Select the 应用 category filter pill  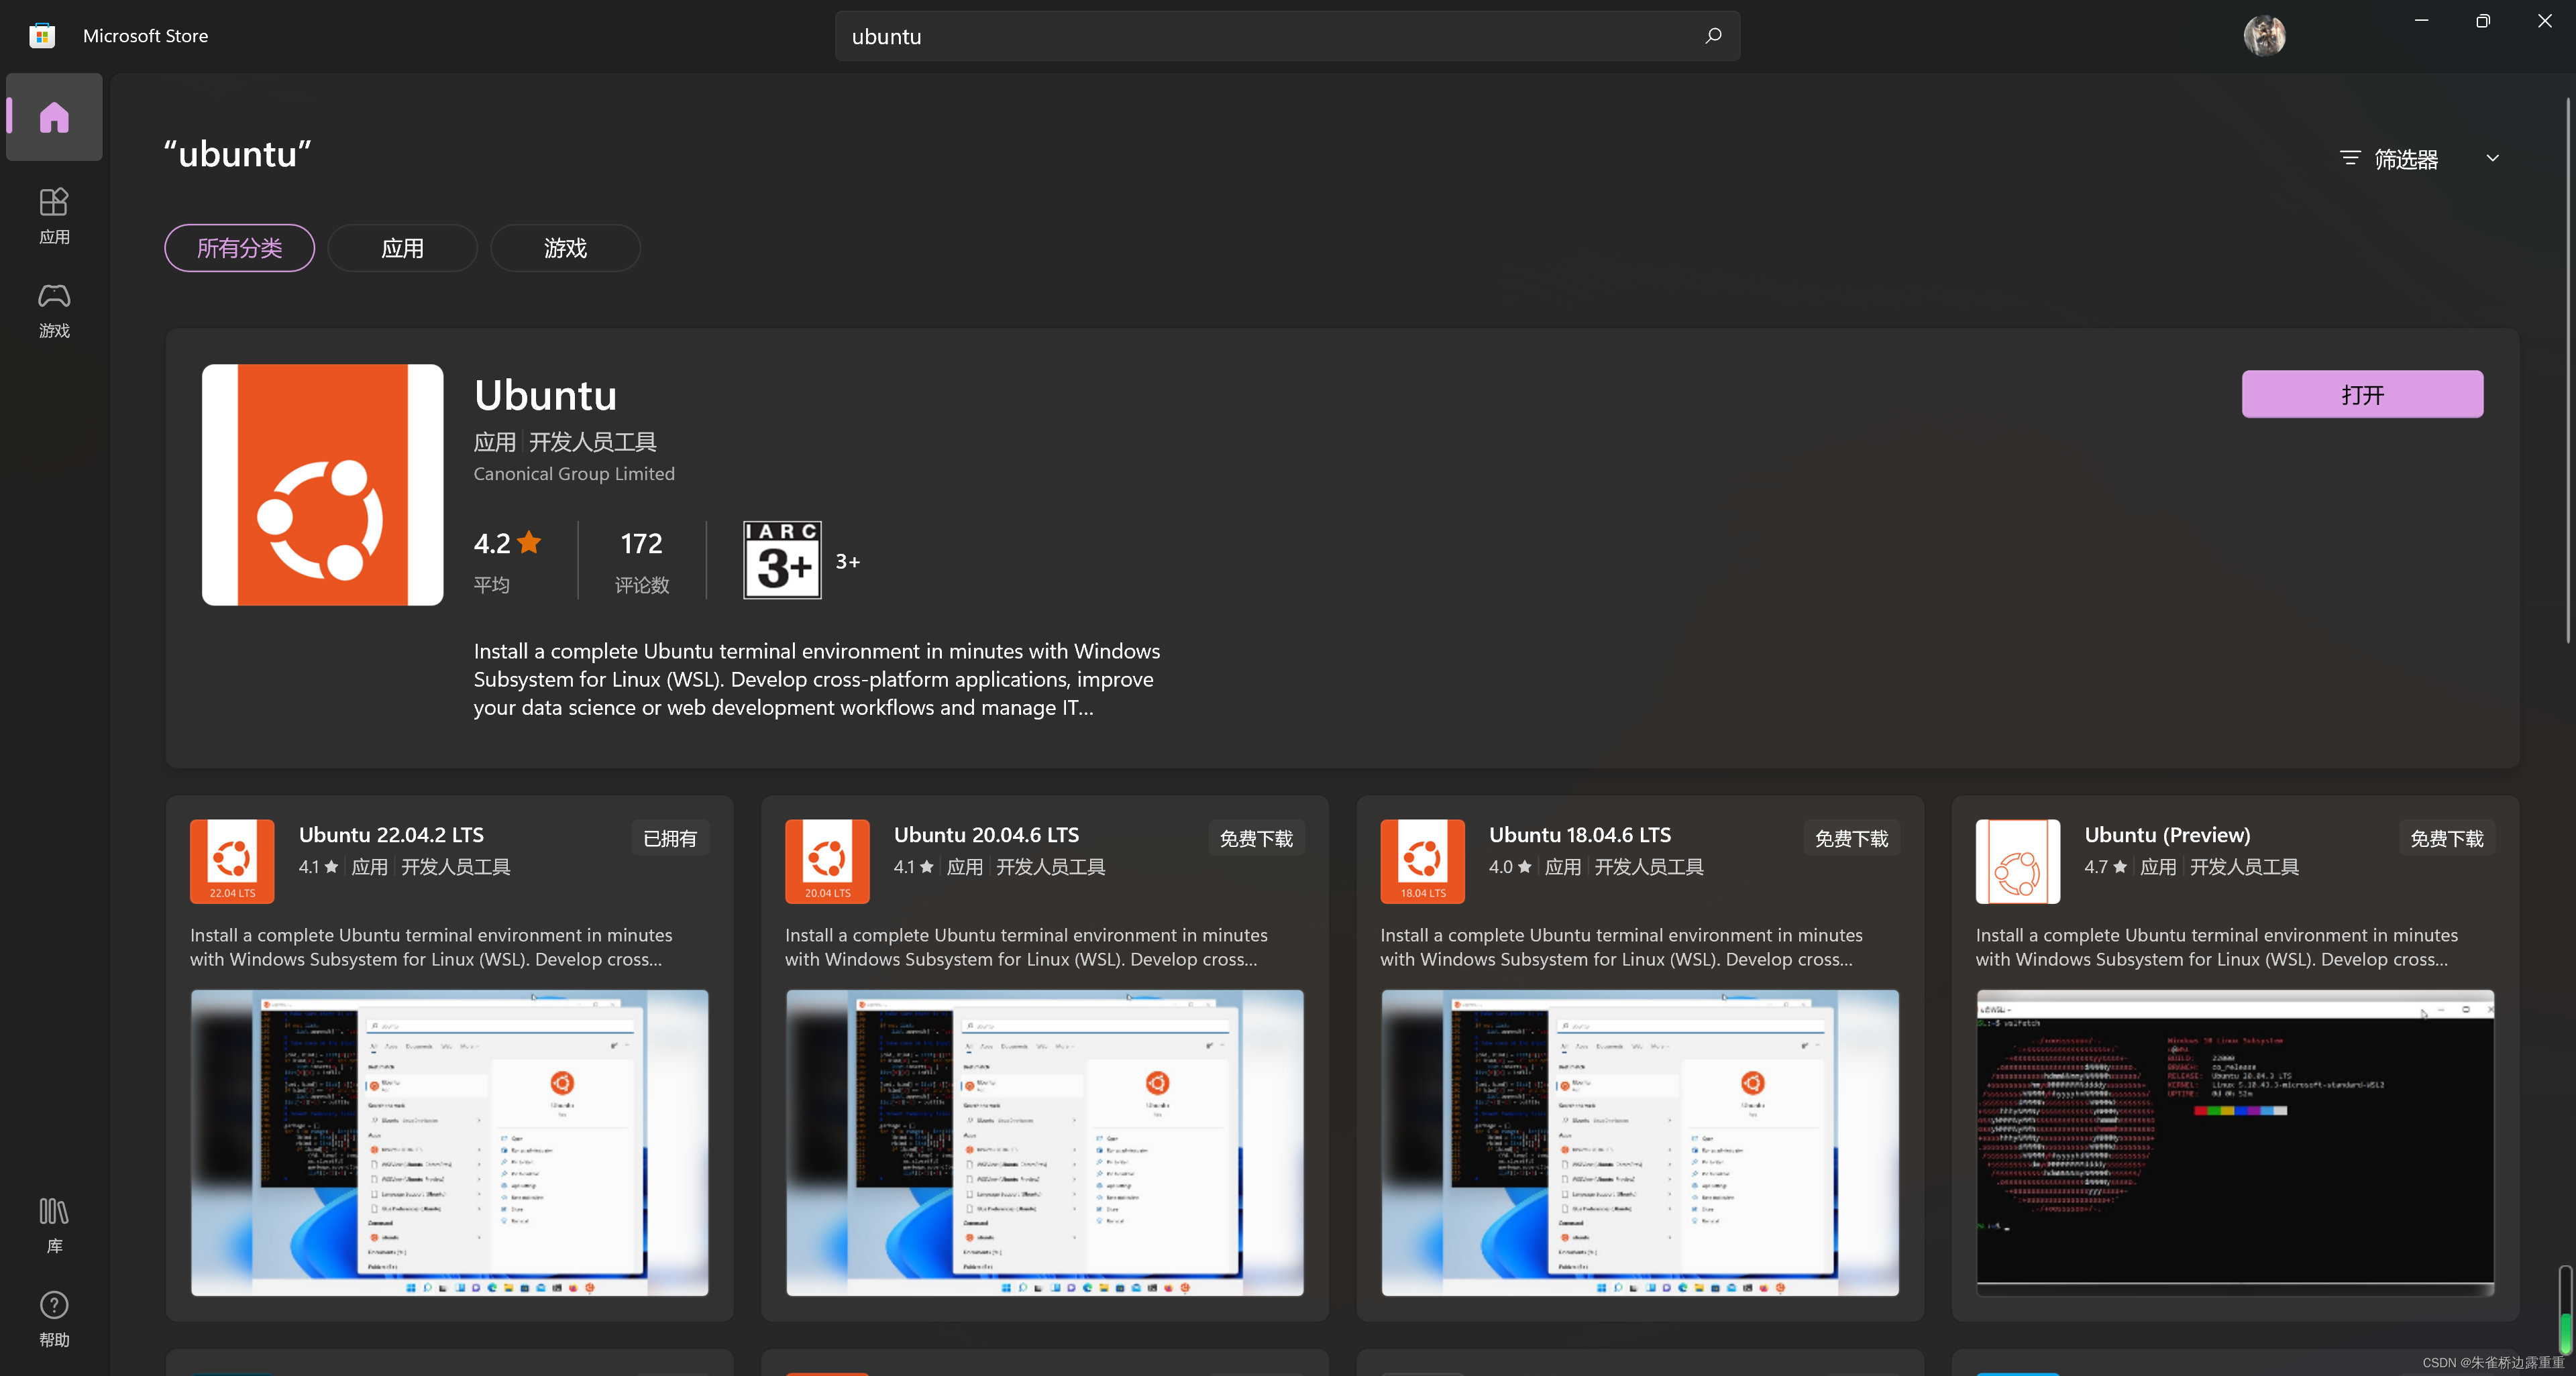tap(402, 248)
